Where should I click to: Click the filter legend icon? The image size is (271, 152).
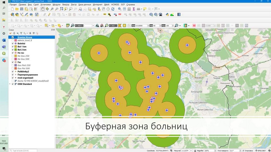21,33
